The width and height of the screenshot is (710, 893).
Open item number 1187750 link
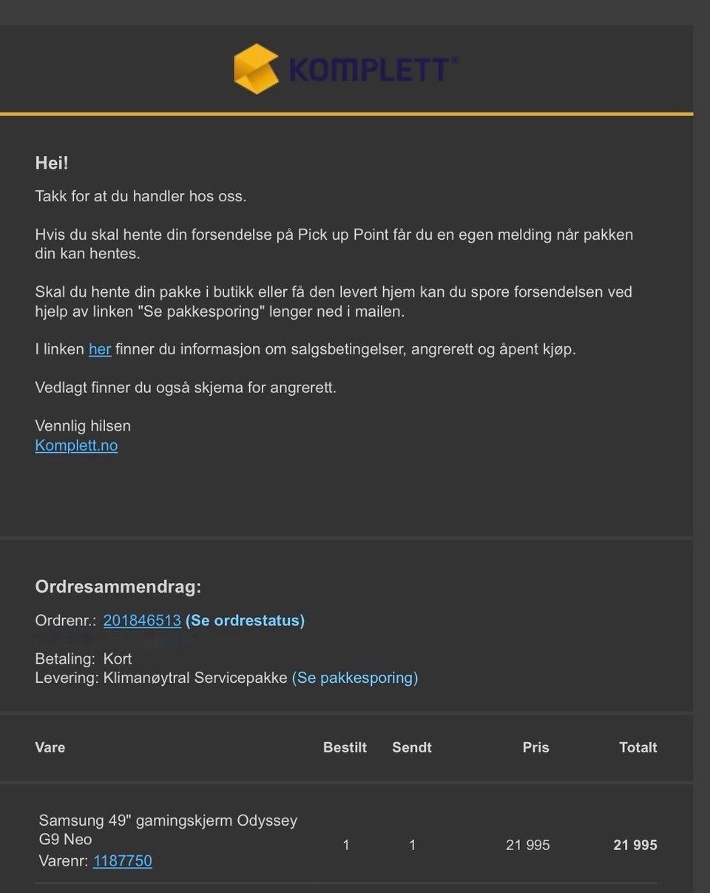pos(123,860)
